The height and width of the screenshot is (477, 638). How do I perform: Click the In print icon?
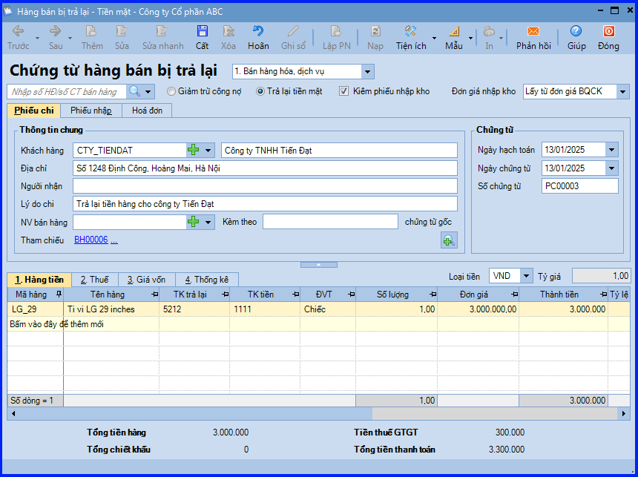click(x=489, y=37)
